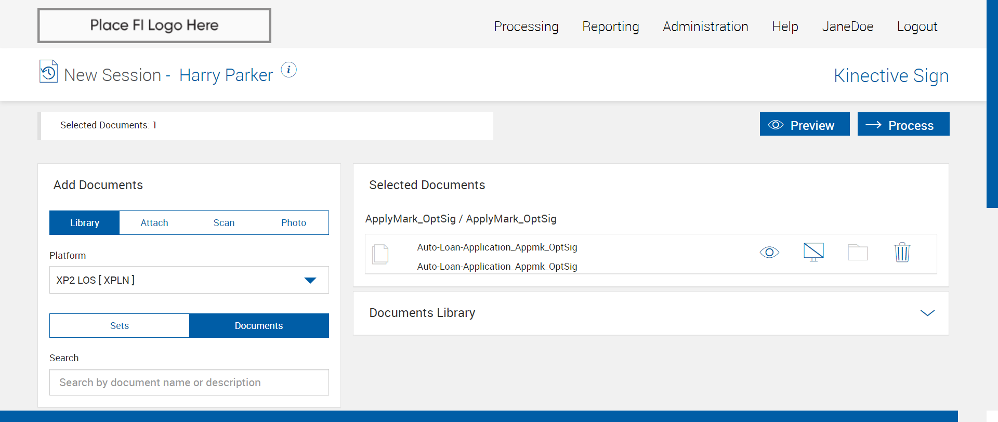Open the Platform dropdown XP2 LOS
The height and width of the screenshot is (422, 998).
tap(189, 280)
